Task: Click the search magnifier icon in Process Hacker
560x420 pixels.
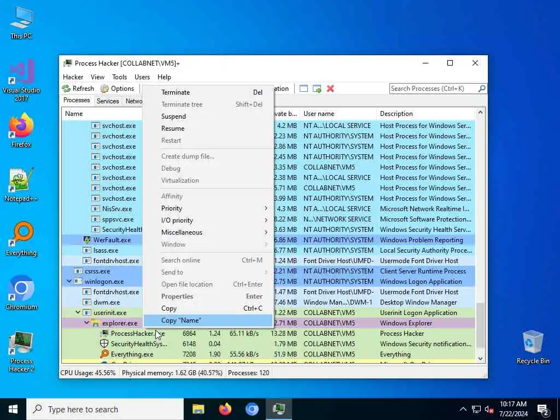Action: coord(481,88)
